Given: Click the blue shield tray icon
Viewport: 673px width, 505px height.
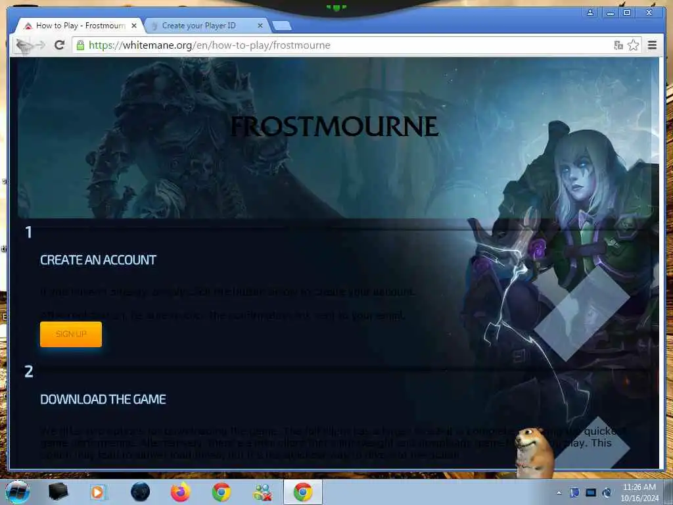Looking at the screenshot, I should pos(574,493).
